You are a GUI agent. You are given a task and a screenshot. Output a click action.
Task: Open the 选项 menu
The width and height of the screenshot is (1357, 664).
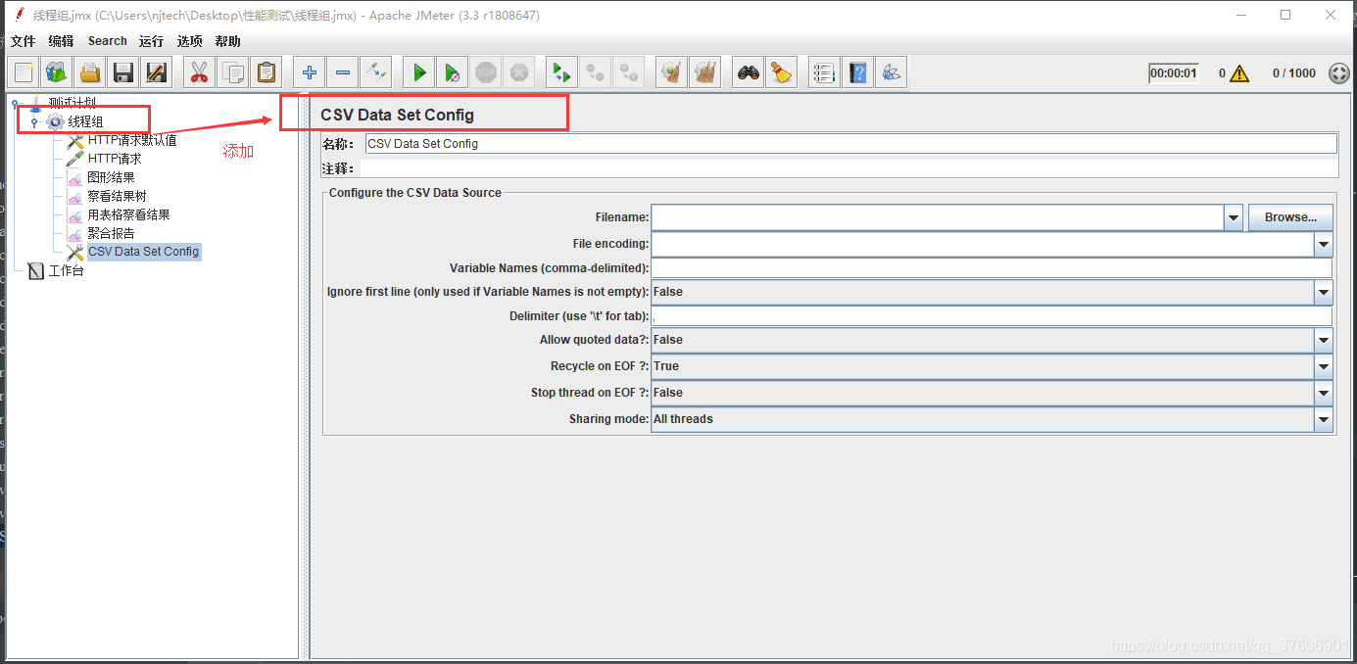(x=189, y=41)
